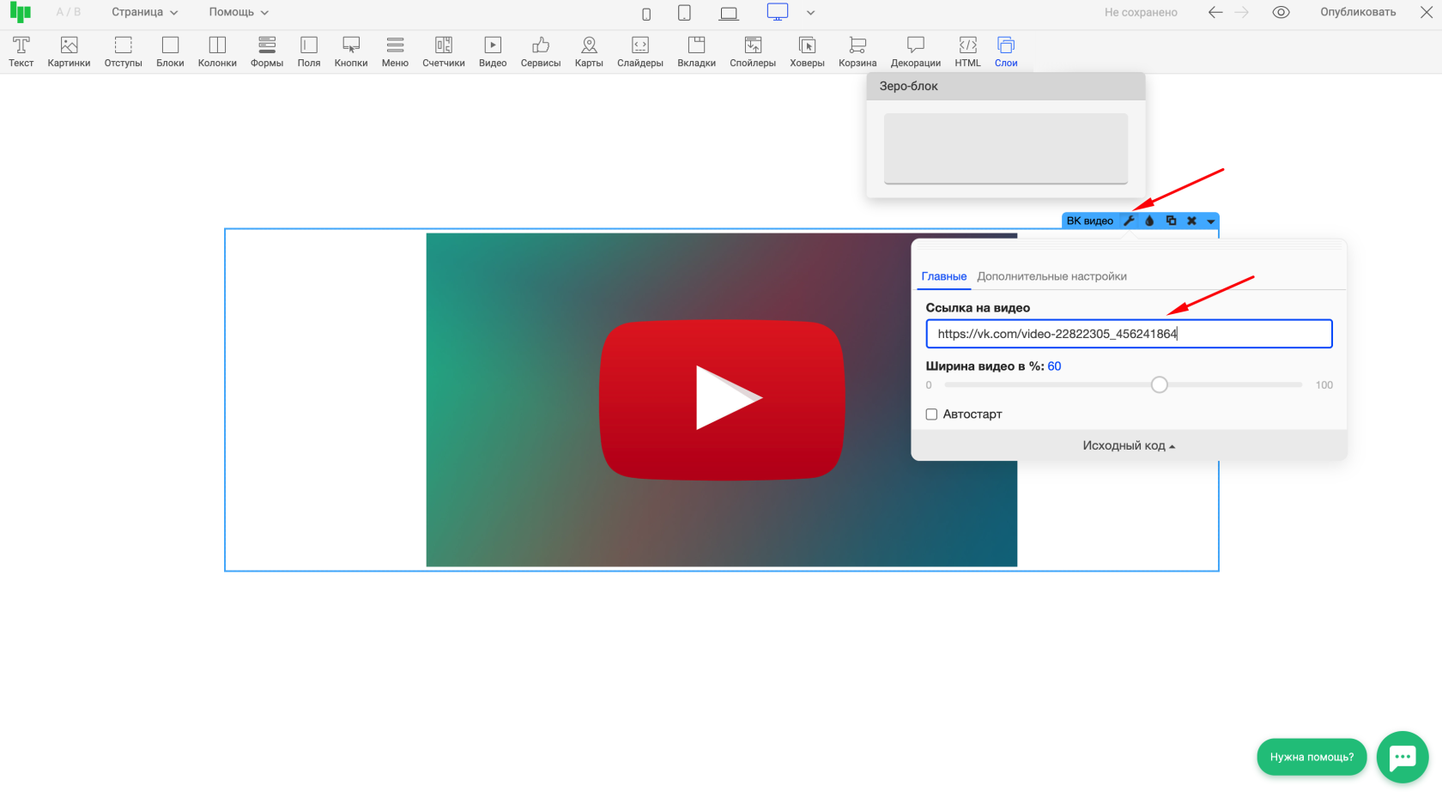Click the wrench settings icon on ВК видео

tap(1130, 221)
